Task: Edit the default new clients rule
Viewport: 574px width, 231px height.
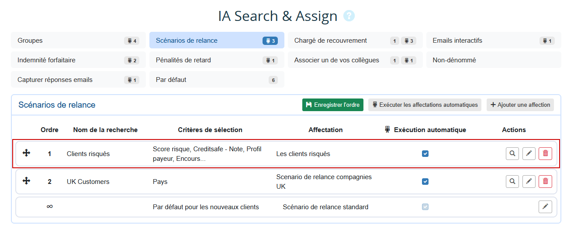Action: (545, 207)
